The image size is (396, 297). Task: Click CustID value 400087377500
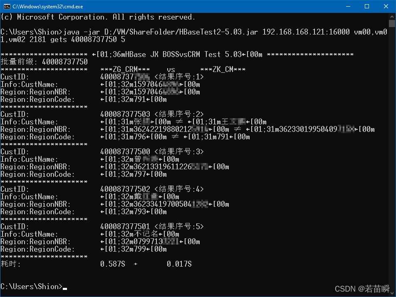pyautogui.click(x=125, y=151)
